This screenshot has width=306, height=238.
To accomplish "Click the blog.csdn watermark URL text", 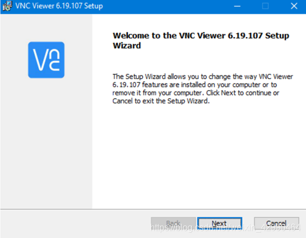I will pos(225,227).
